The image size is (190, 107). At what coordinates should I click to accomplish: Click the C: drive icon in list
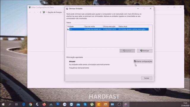[x=68, y=29]
